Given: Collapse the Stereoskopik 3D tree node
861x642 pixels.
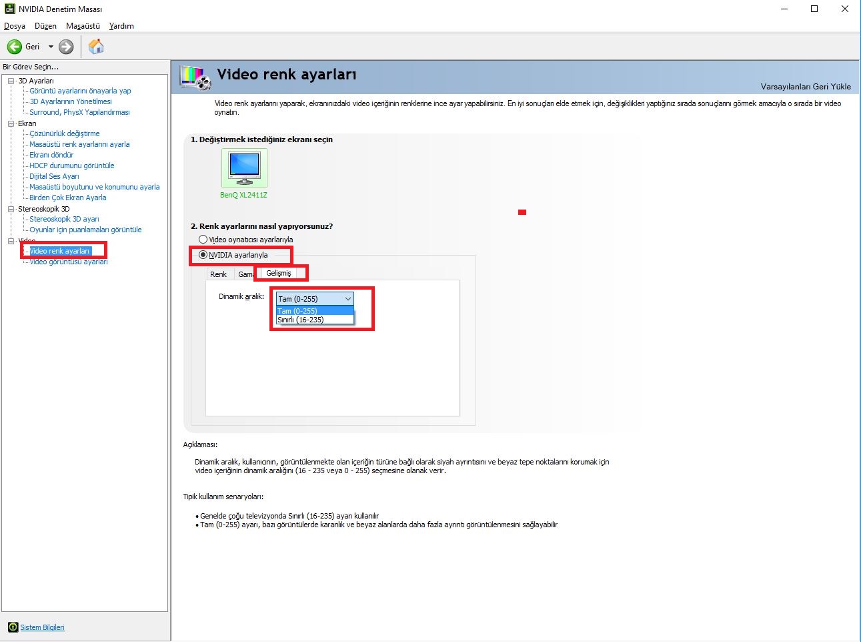Looking at the screenshot, I should coord(11,209).
